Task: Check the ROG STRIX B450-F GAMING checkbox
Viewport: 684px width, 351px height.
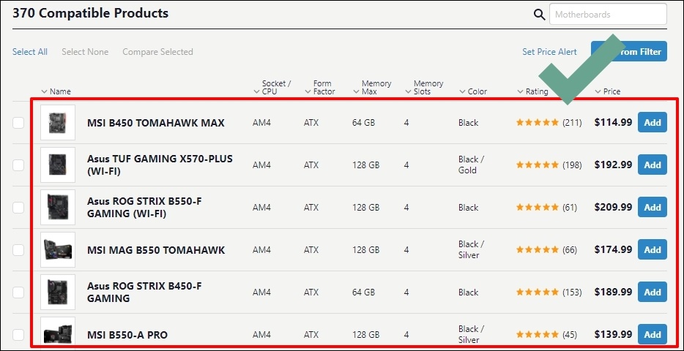Action: coord(18,292)
